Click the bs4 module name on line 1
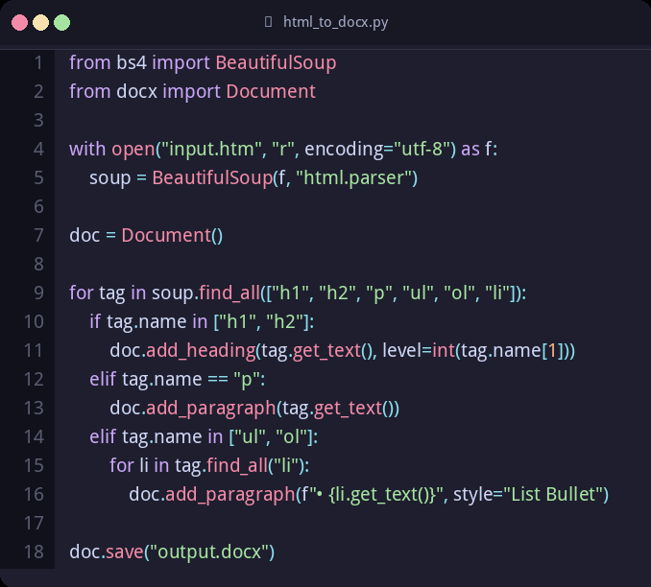651x587 pixels. coord(132,63)
